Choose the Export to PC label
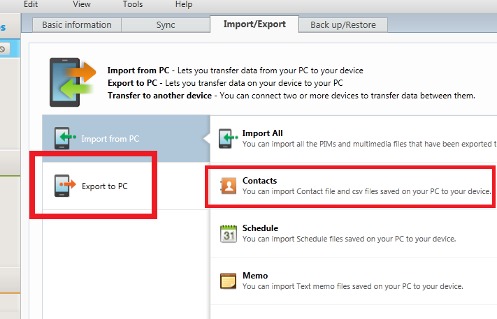 click(x=105, y=186)
